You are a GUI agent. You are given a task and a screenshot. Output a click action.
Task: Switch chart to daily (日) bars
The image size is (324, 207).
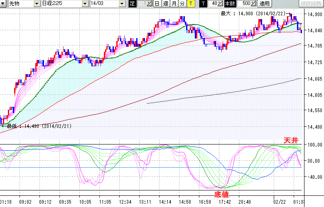[x=157, y=4]
